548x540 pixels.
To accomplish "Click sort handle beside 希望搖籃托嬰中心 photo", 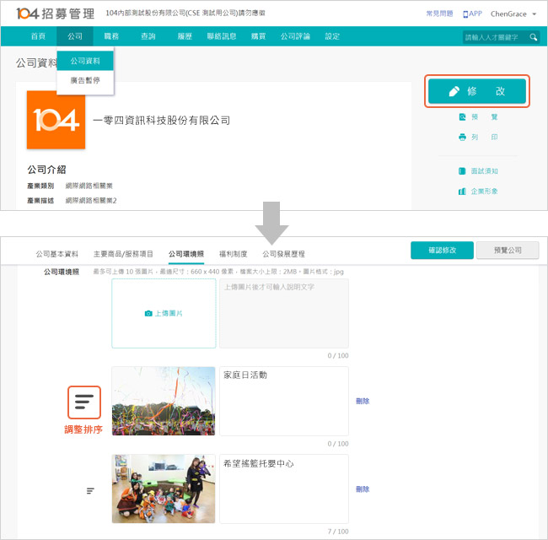I will 90,491.
